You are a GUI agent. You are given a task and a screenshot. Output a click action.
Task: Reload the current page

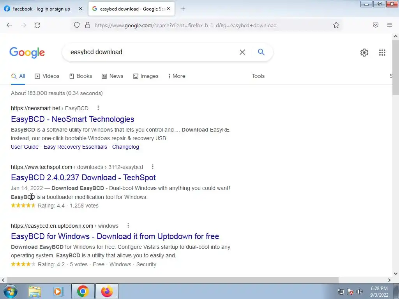(37, 25)
